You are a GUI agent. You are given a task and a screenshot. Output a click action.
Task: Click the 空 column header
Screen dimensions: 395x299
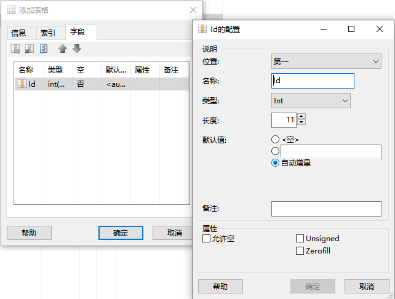(x=87, y=70)
